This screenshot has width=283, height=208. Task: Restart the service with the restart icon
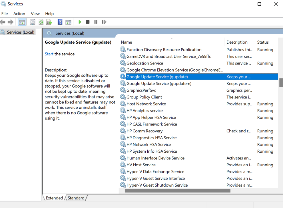click(x=104, y=22)
